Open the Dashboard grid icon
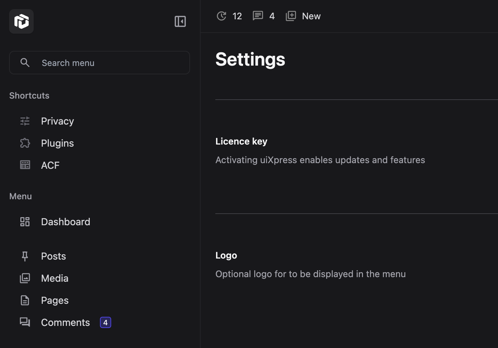The height and width of the screenshot is (348, 498). click(25, 221)
